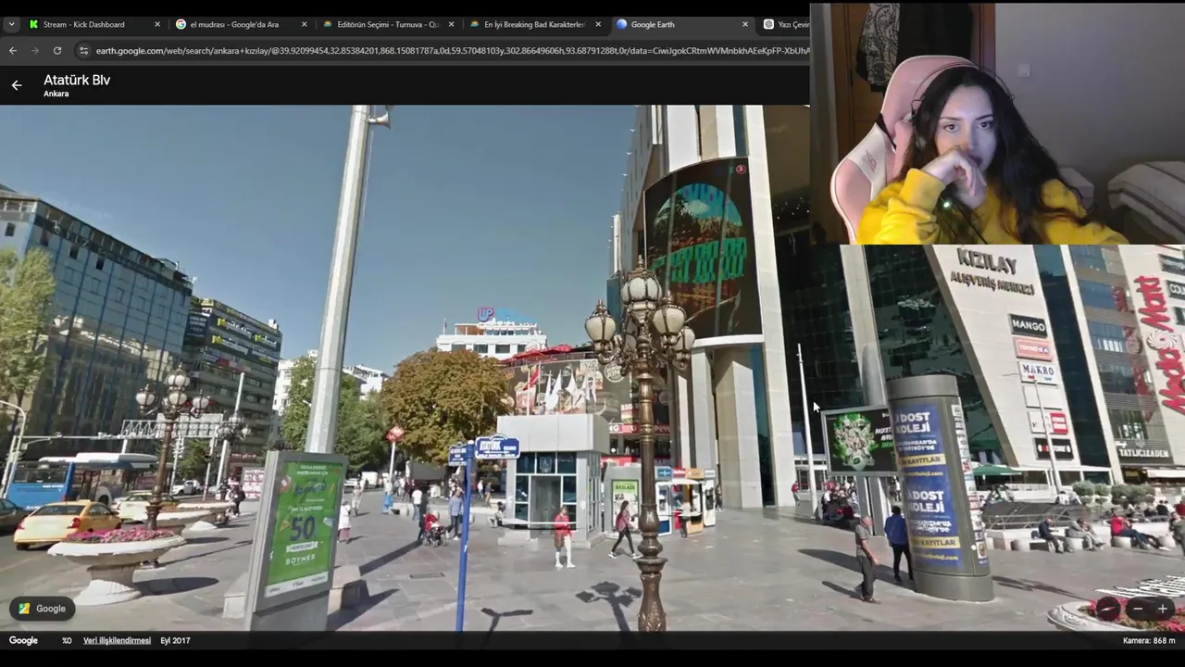
Task: Go back from Atatürk Blv street view
Action: click(x=17, y=85)
